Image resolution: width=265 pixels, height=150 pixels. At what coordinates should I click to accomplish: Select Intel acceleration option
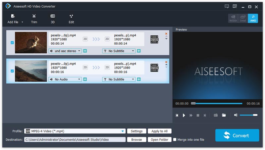243,18
